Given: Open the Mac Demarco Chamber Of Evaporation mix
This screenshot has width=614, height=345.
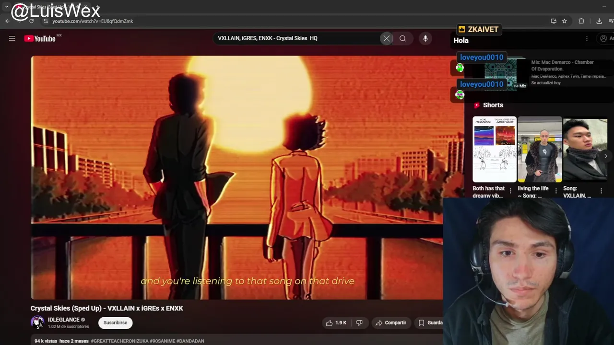Looking at the screenshot, I should (x=562, y=65).
